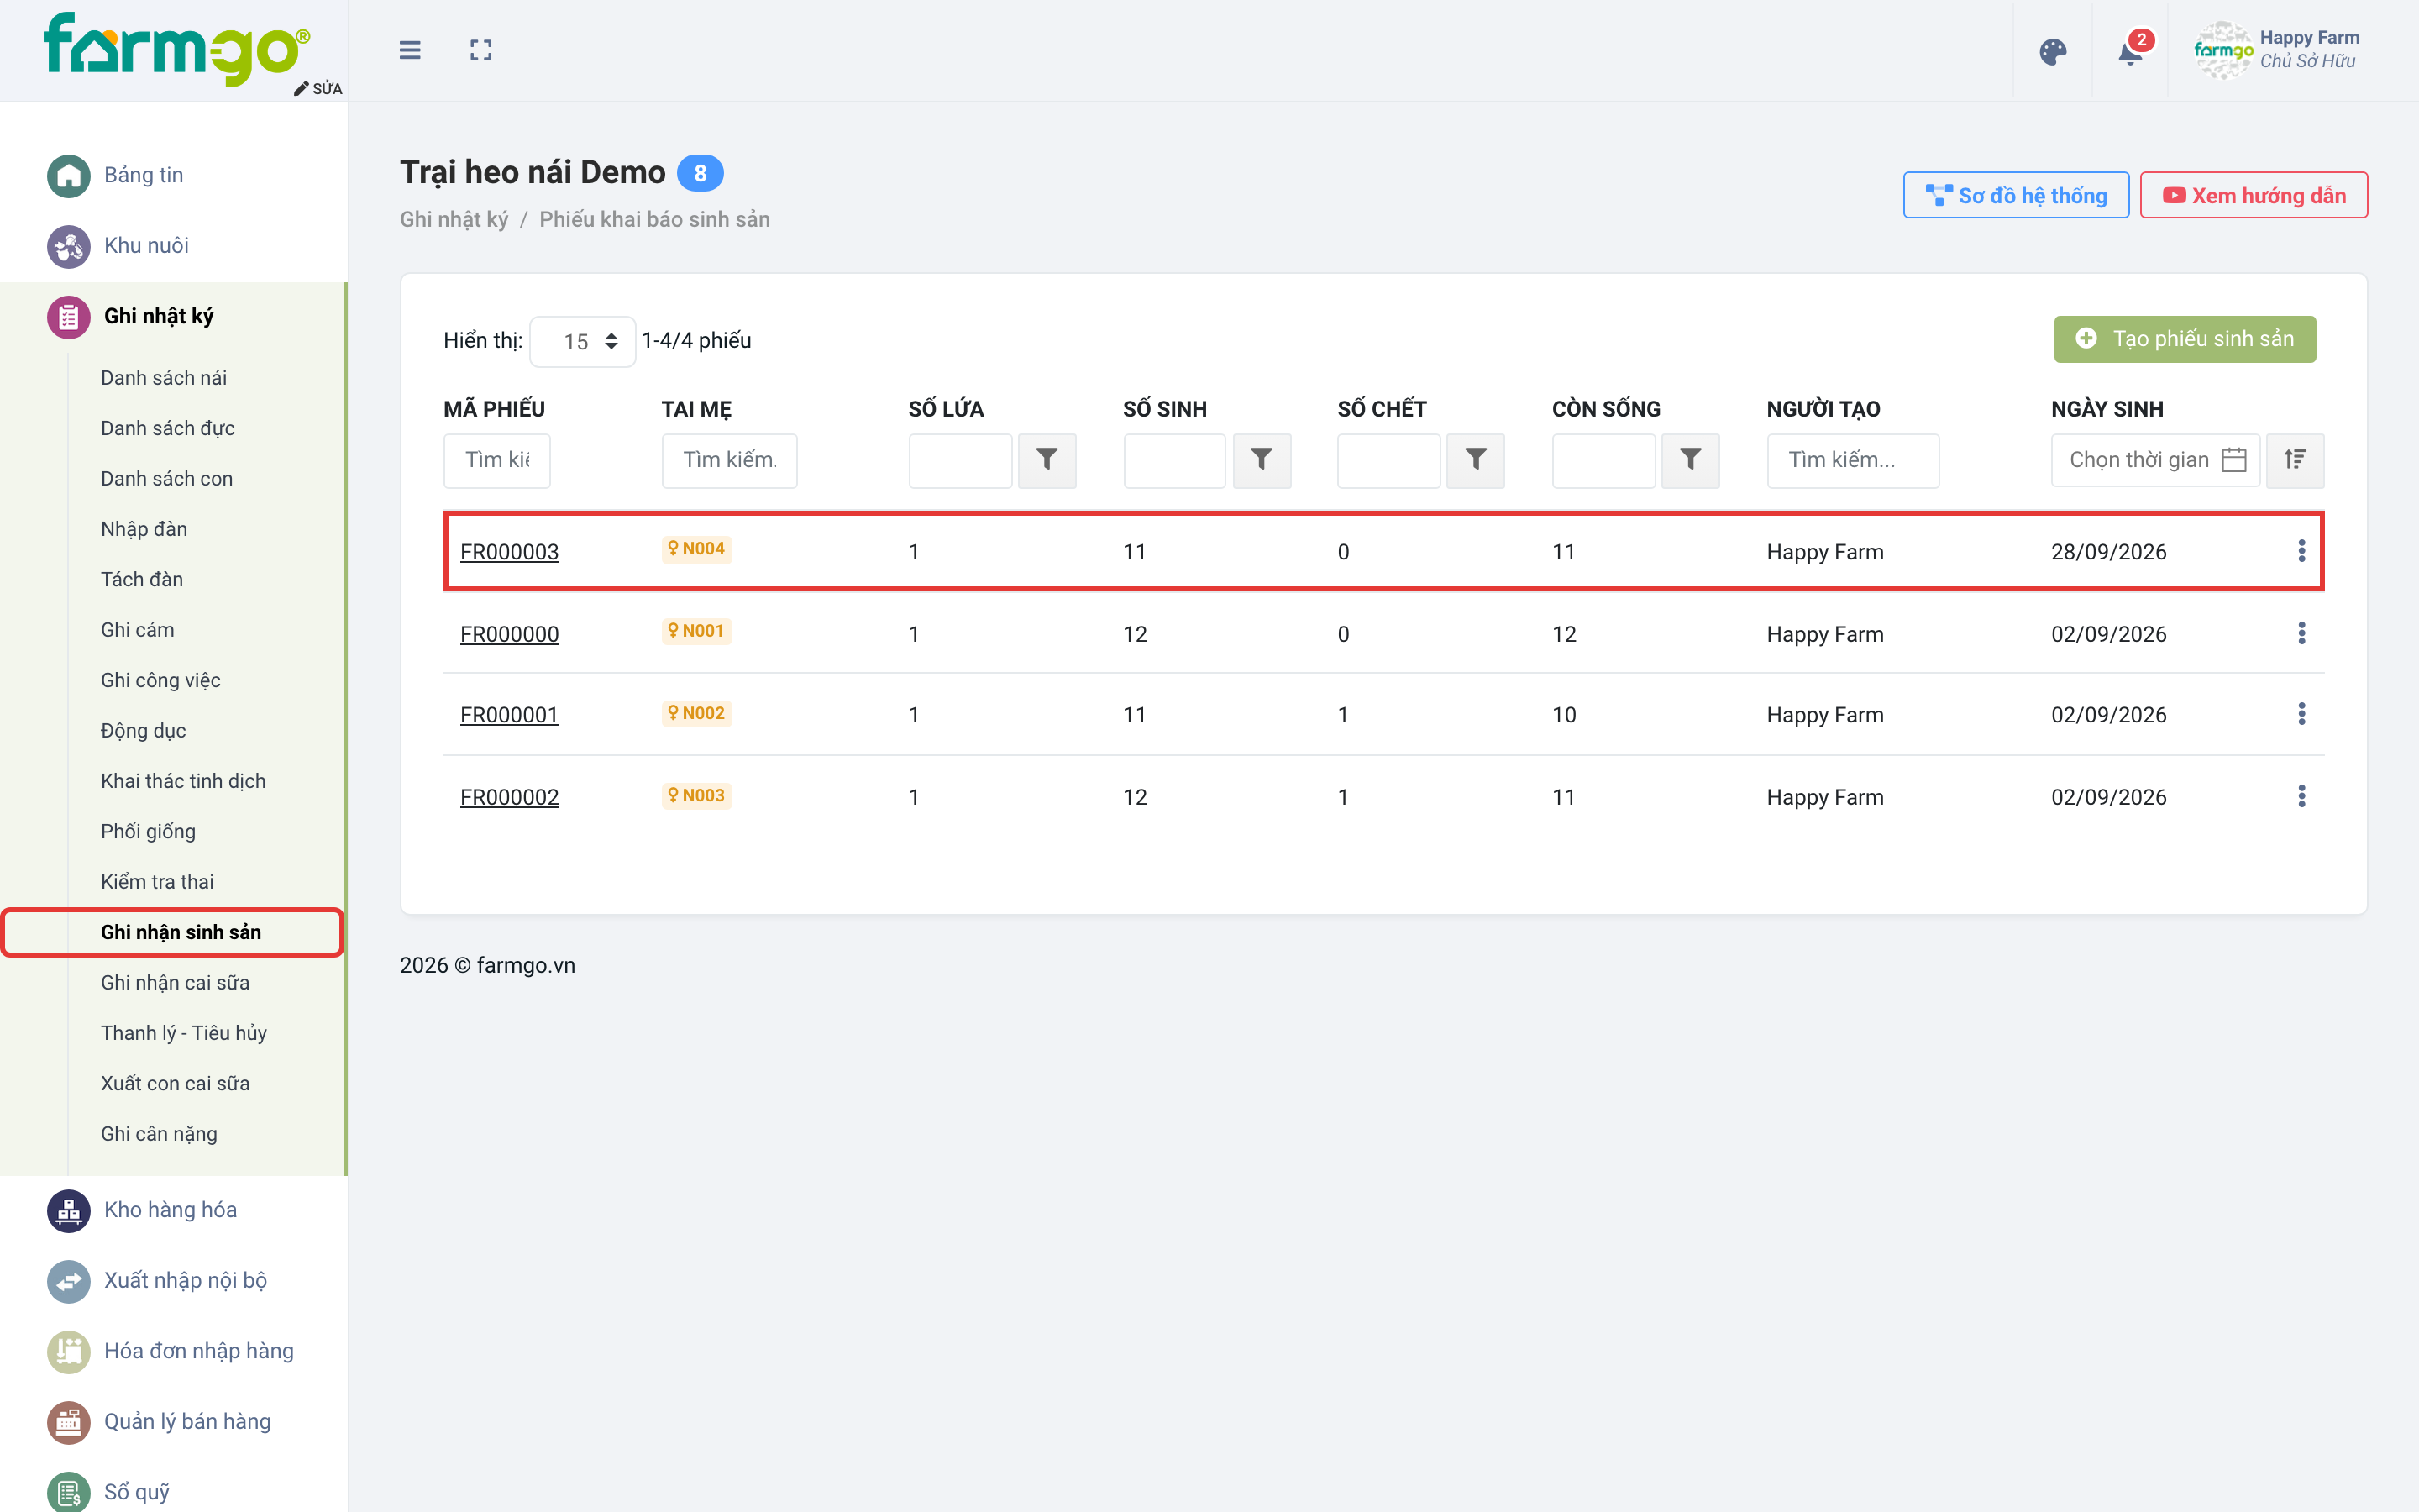Select Danh sách nái submenu item
2419x1512 pixels.
(164, 378)
